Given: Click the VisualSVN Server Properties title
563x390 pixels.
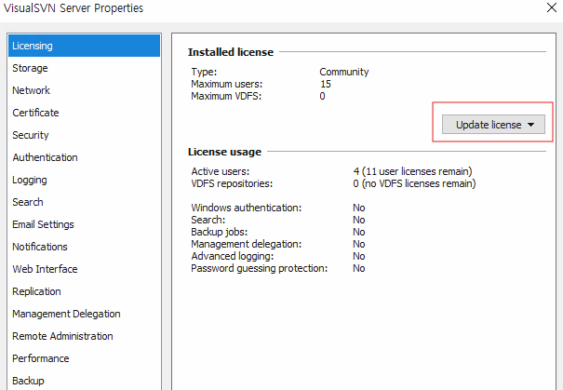Looking at the screenshot, I should [74, 7].
